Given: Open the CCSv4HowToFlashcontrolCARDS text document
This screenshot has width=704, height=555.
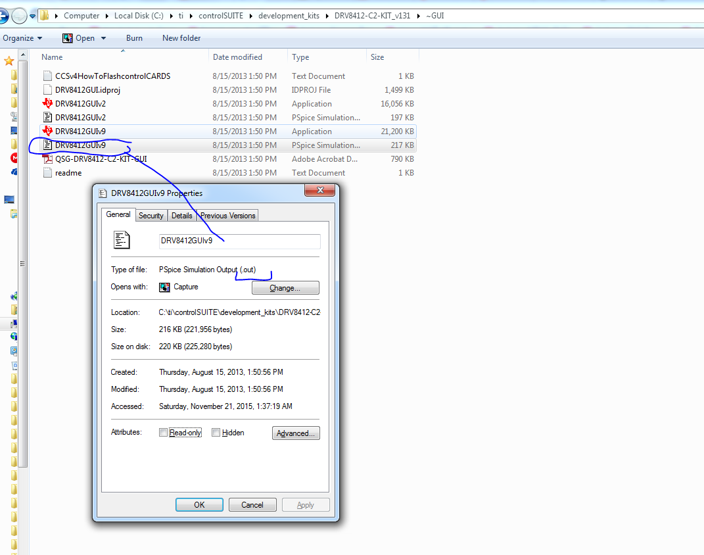Looking at the screenshot, I should coord(112,76).
